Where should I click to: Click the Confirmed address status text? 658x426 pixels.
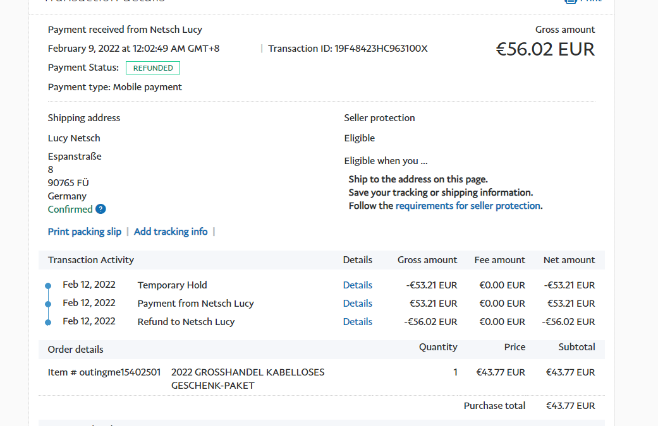[x=70, y=210]
